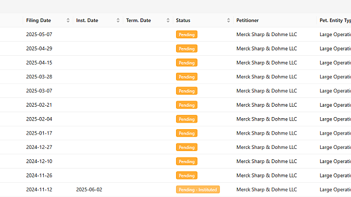Viewport: 351px width, 197px height.
Task: Click the Petitioner column header
Action: tap(275, 20)
